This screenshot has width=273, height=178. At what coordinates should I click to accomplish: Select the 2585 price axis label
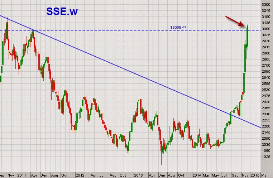(x=266, y=84)
